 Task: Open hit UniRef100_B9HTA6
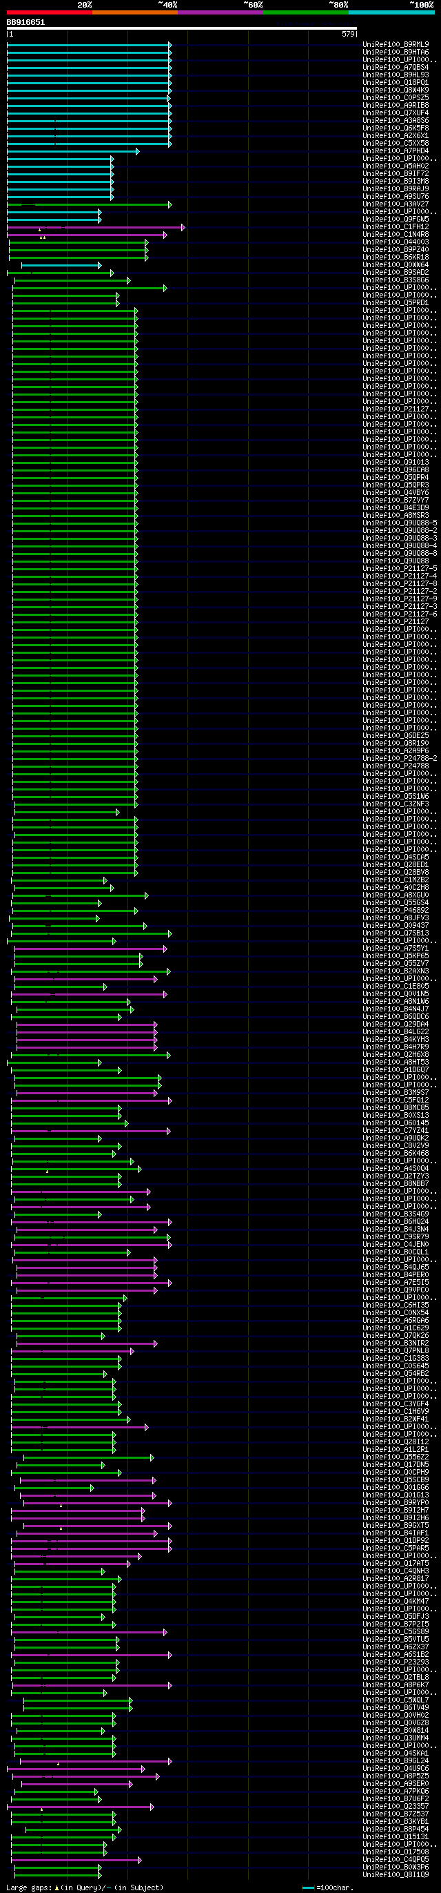coord(396,52)
